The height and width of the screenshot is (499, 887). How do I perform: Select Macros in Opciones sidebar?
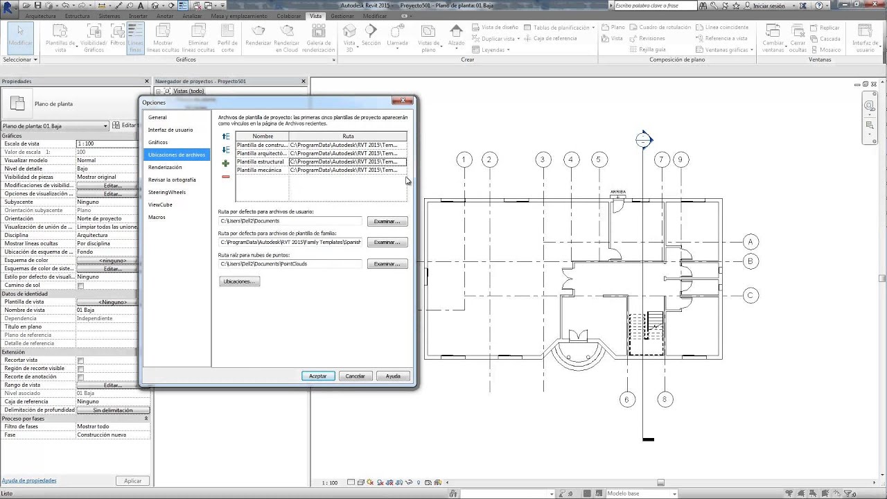click(157, 218)
